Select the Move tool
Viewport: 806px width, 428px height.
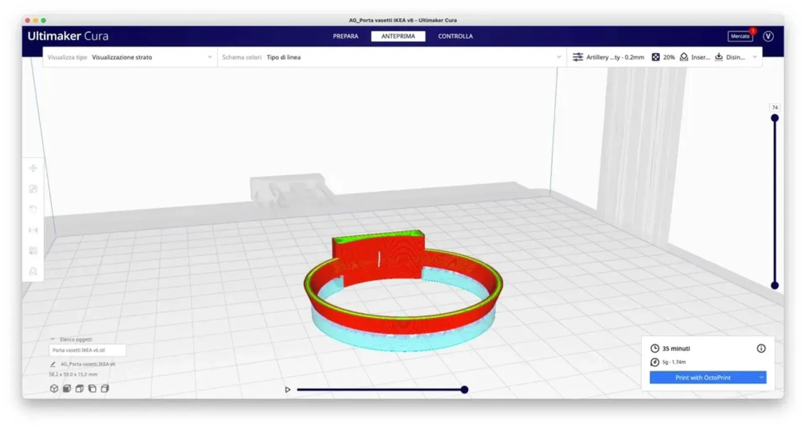pos(33,168)
